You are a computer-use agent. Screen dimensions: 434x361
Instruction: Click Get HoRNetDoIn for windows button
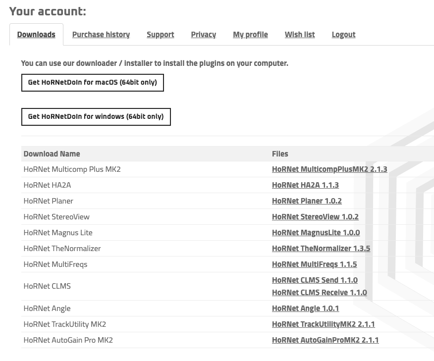coord(96,117)
